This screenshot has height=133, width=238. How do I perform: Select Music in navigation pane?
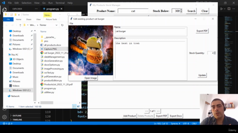point(15,77)
